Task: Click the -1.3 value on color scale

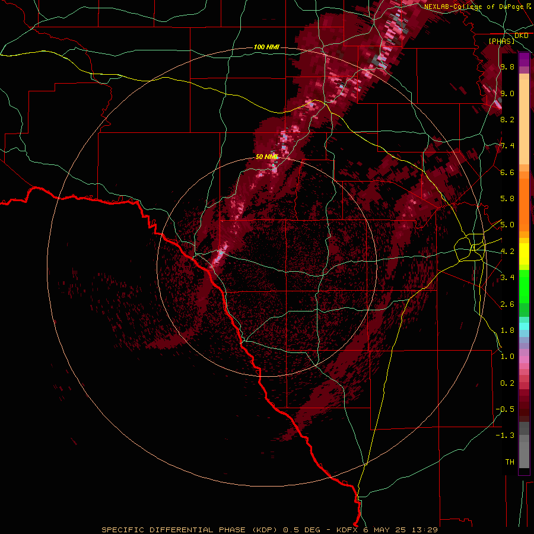Action: pyautogui.click(x=505, y=436)
